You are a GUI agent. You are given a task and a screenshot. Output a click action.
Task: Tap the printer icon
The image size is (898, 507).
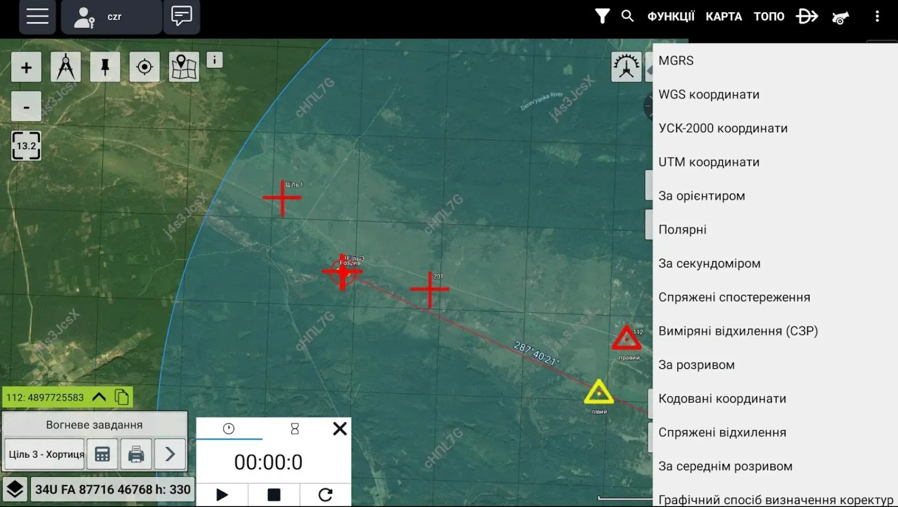tap(136, 454)
